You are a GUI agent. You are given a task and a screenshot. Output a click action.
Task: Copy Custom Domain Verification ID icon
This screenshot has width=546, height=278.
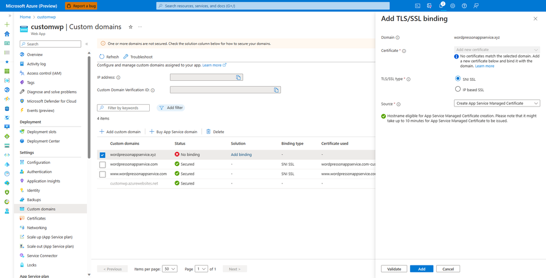point(276,90)
